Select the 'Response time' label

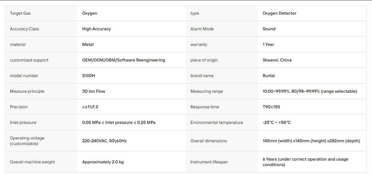(205, 107)
